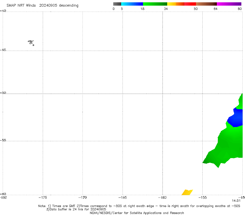Click the longitude label '-170'
The width and height of the screenshot is (245, 215).
(82, 197)
